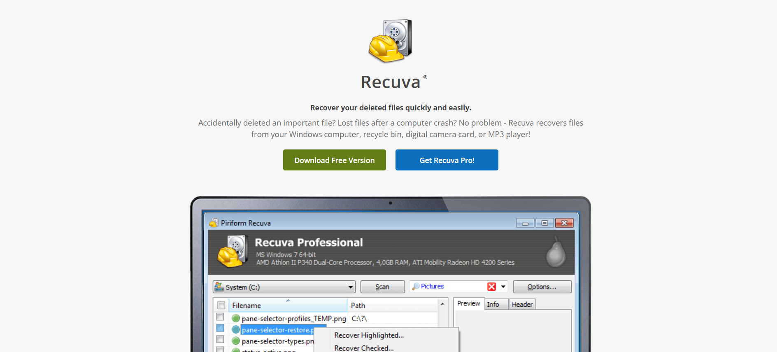Click the file list scrollbar up arrow

[442, 304]
